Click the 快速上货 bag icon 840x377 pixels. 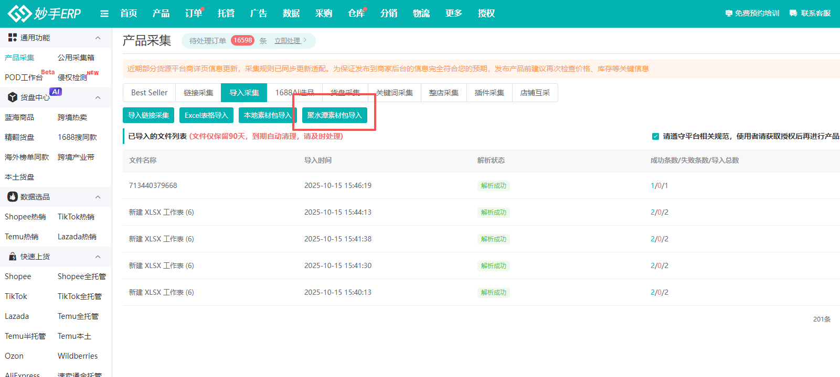13,257
